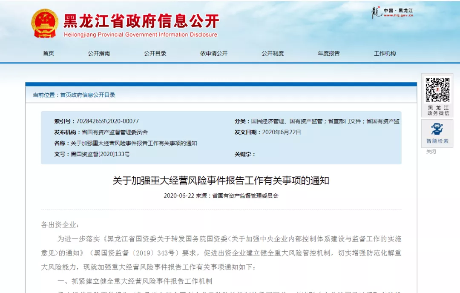Close the floating sidebar via 关闭
The image size is (460, 293).
[x=431, y=152]
